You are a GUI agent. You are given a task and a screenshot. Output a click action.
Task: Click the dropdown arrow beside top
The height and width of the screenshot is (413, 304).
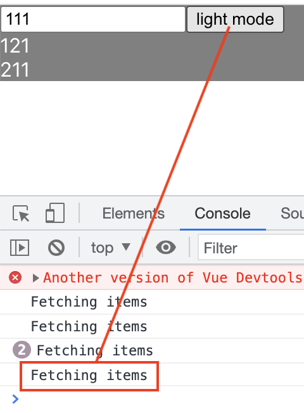(126, 247)
